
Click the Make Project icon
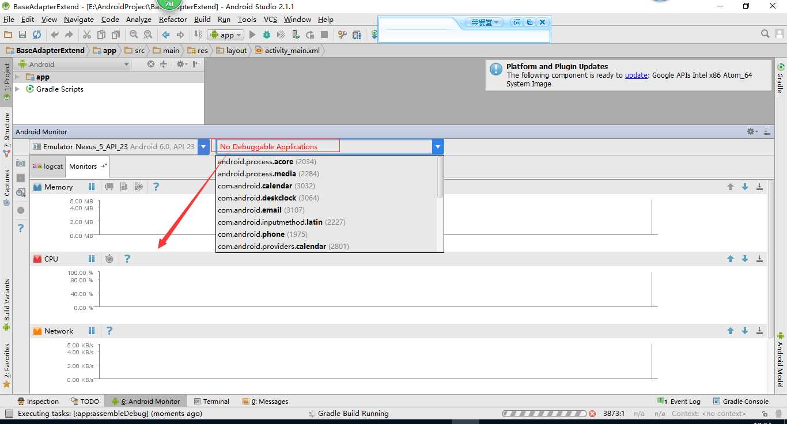pyautogui.click(x=199, y=35)
